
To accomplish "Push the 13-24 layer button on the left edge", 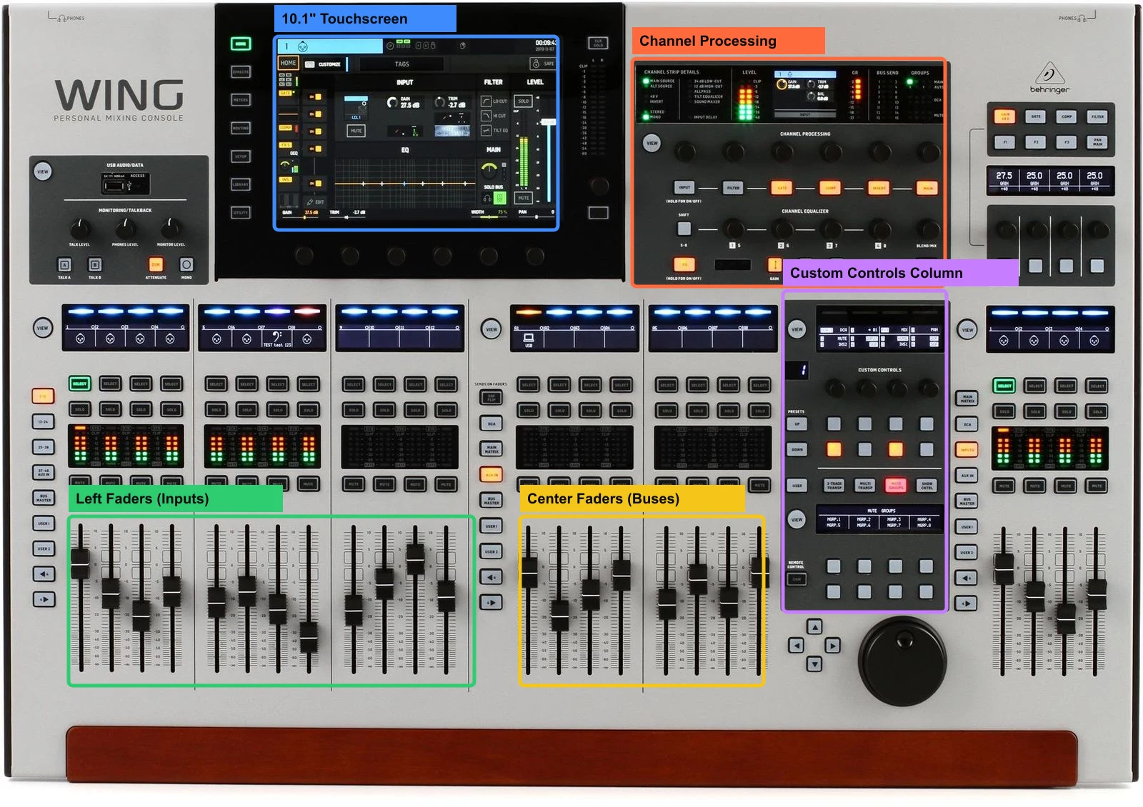I will click(x=43, y=422).
